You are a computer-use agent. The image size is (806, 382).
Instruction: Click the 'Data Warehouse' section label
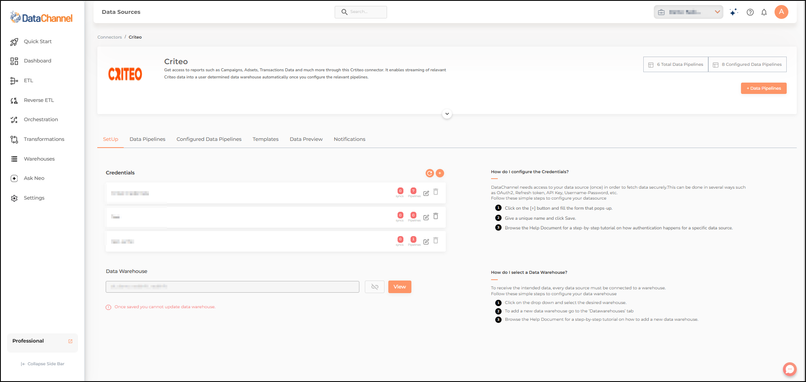coord(126,271)
